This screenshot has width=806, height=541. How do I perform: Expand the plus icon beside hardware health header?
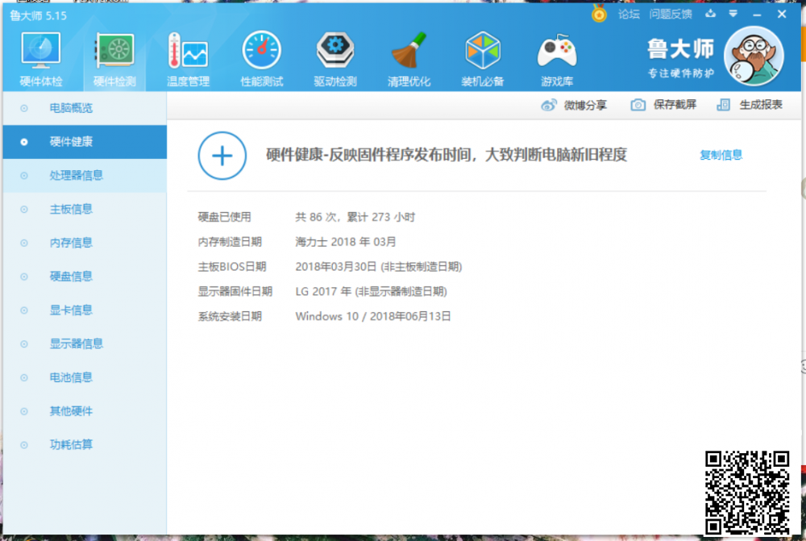[222, 156]
